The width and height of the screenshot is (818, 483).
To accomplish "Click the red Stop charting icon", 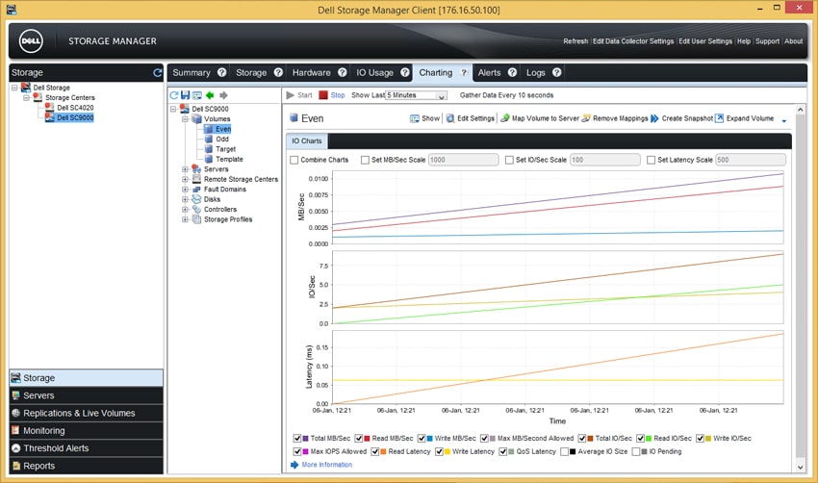I will tap(323, 95).
